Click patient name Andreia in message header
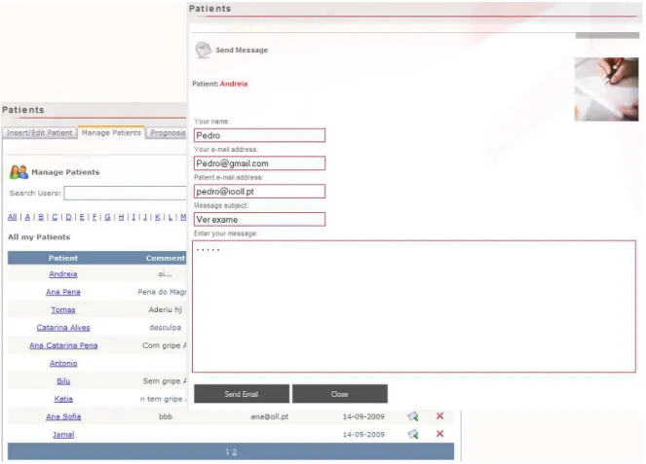The width and height of the screenshot is (646, 464). (234, 84)
